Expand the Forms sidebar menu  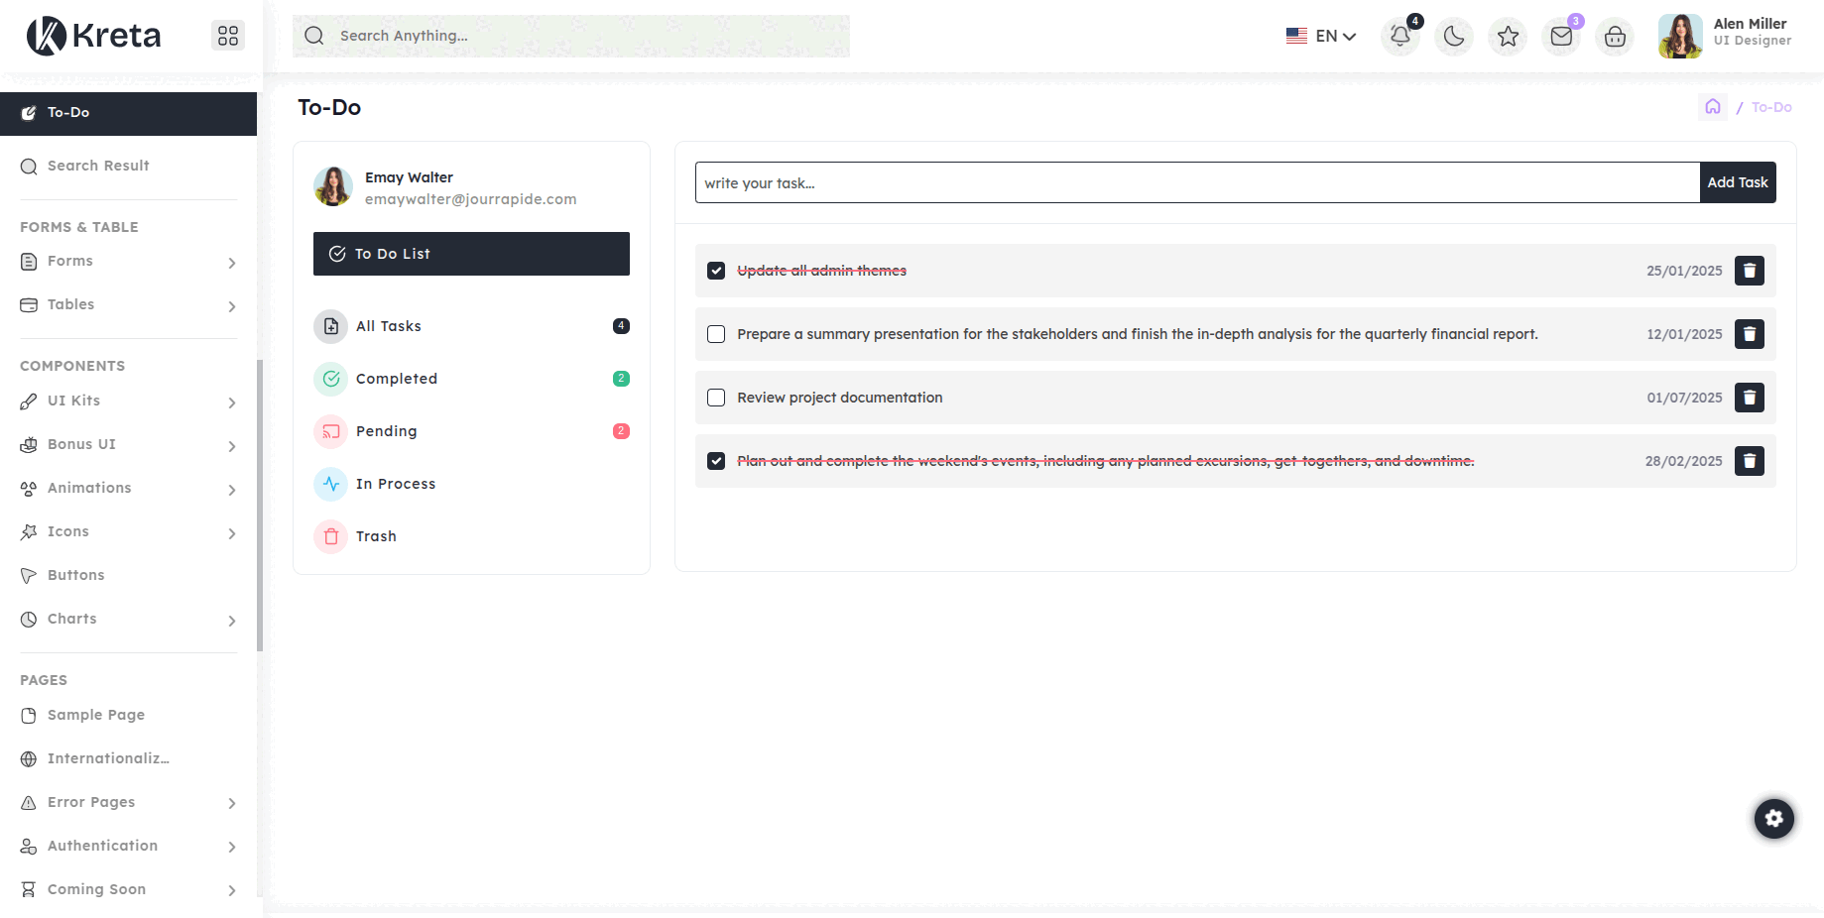pyautogui.click(x=129, y=262)
